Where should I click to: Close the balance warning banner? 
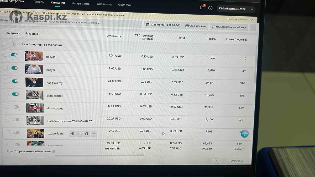pyautogui.click(x=253, y=20)
